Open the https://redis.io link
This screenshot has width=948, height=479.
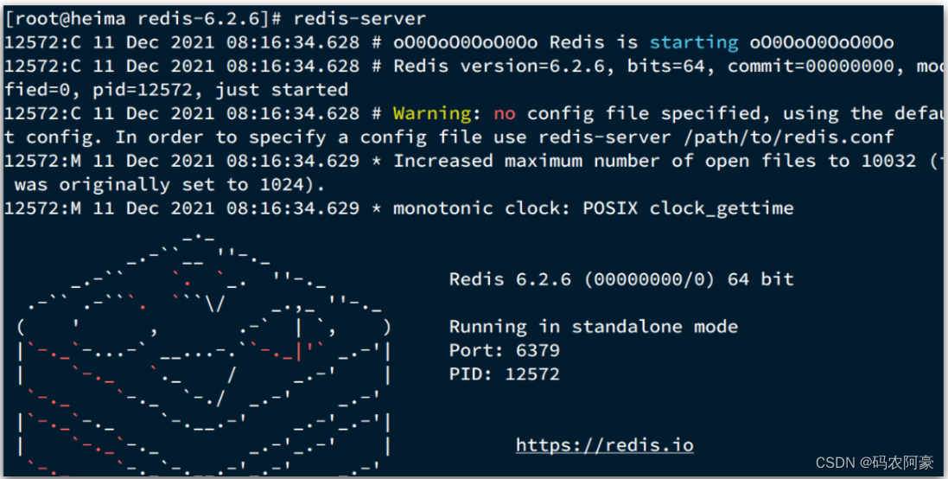coord(605,445)
